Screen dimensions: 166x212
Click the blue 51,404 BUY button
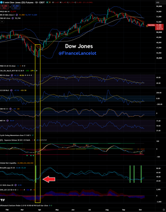coord(16,7)
